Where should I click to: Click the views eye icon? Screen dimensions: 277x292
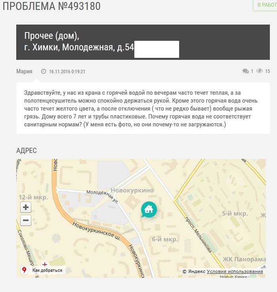tap(260, 71)
